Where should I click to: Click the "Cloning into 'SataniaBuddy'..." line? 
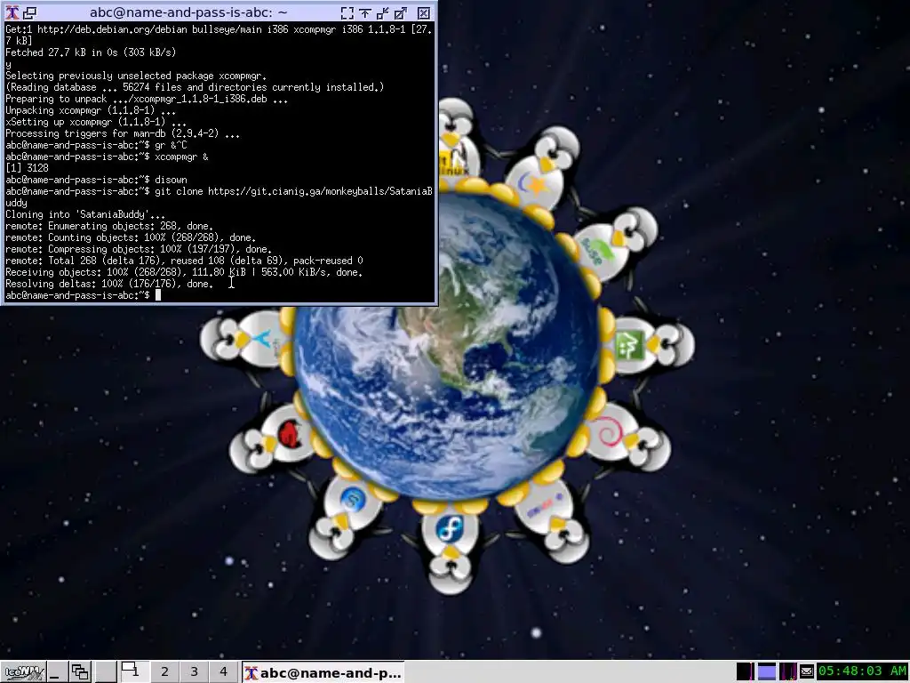point(85,214)
